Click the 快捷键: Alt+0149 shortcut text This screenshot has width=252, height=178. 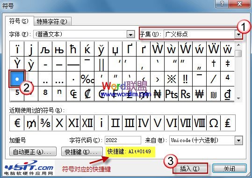coord(129,151)
